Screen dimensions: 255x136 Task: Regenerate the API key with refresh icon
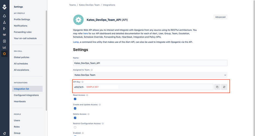pos(224,87)
